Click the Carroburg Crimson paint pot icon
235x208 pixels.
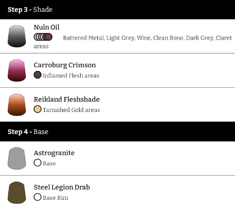point(17,70)
